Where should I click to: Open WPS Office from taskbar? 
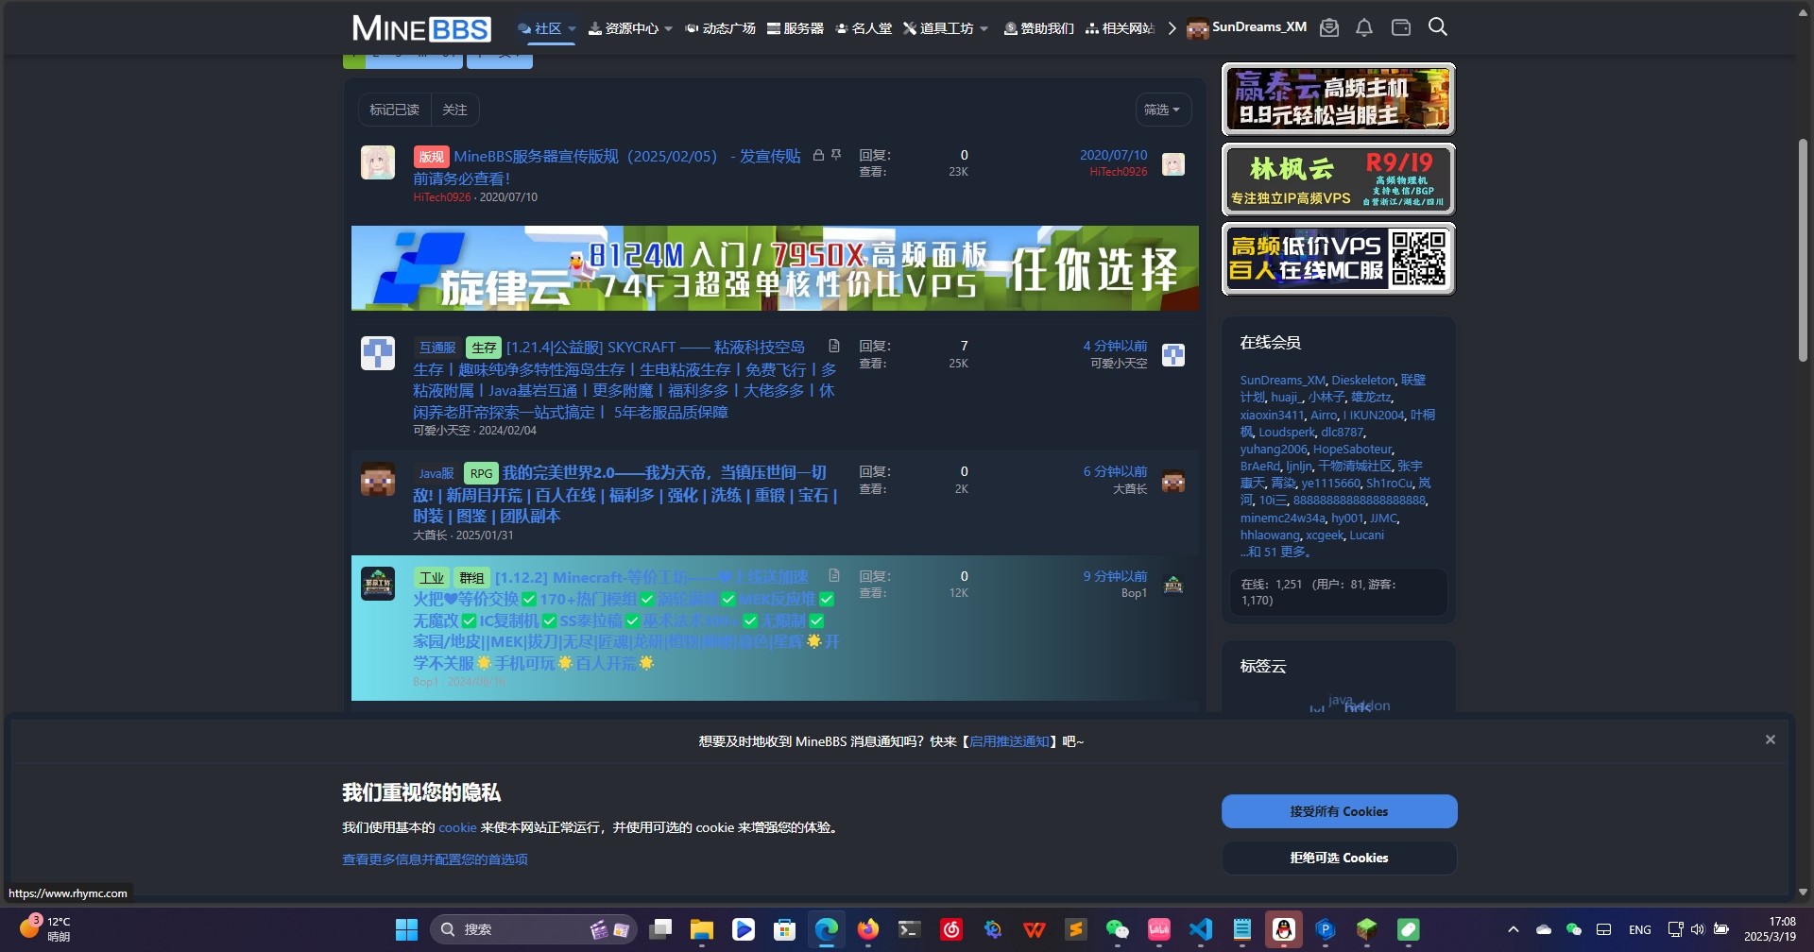coord(1035,929)
